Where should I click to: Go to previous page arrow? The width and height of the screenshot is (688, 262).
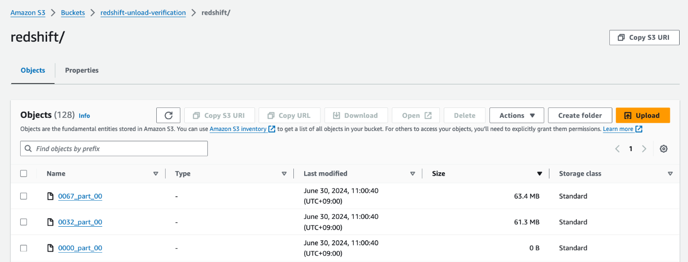tap(617, 149)
